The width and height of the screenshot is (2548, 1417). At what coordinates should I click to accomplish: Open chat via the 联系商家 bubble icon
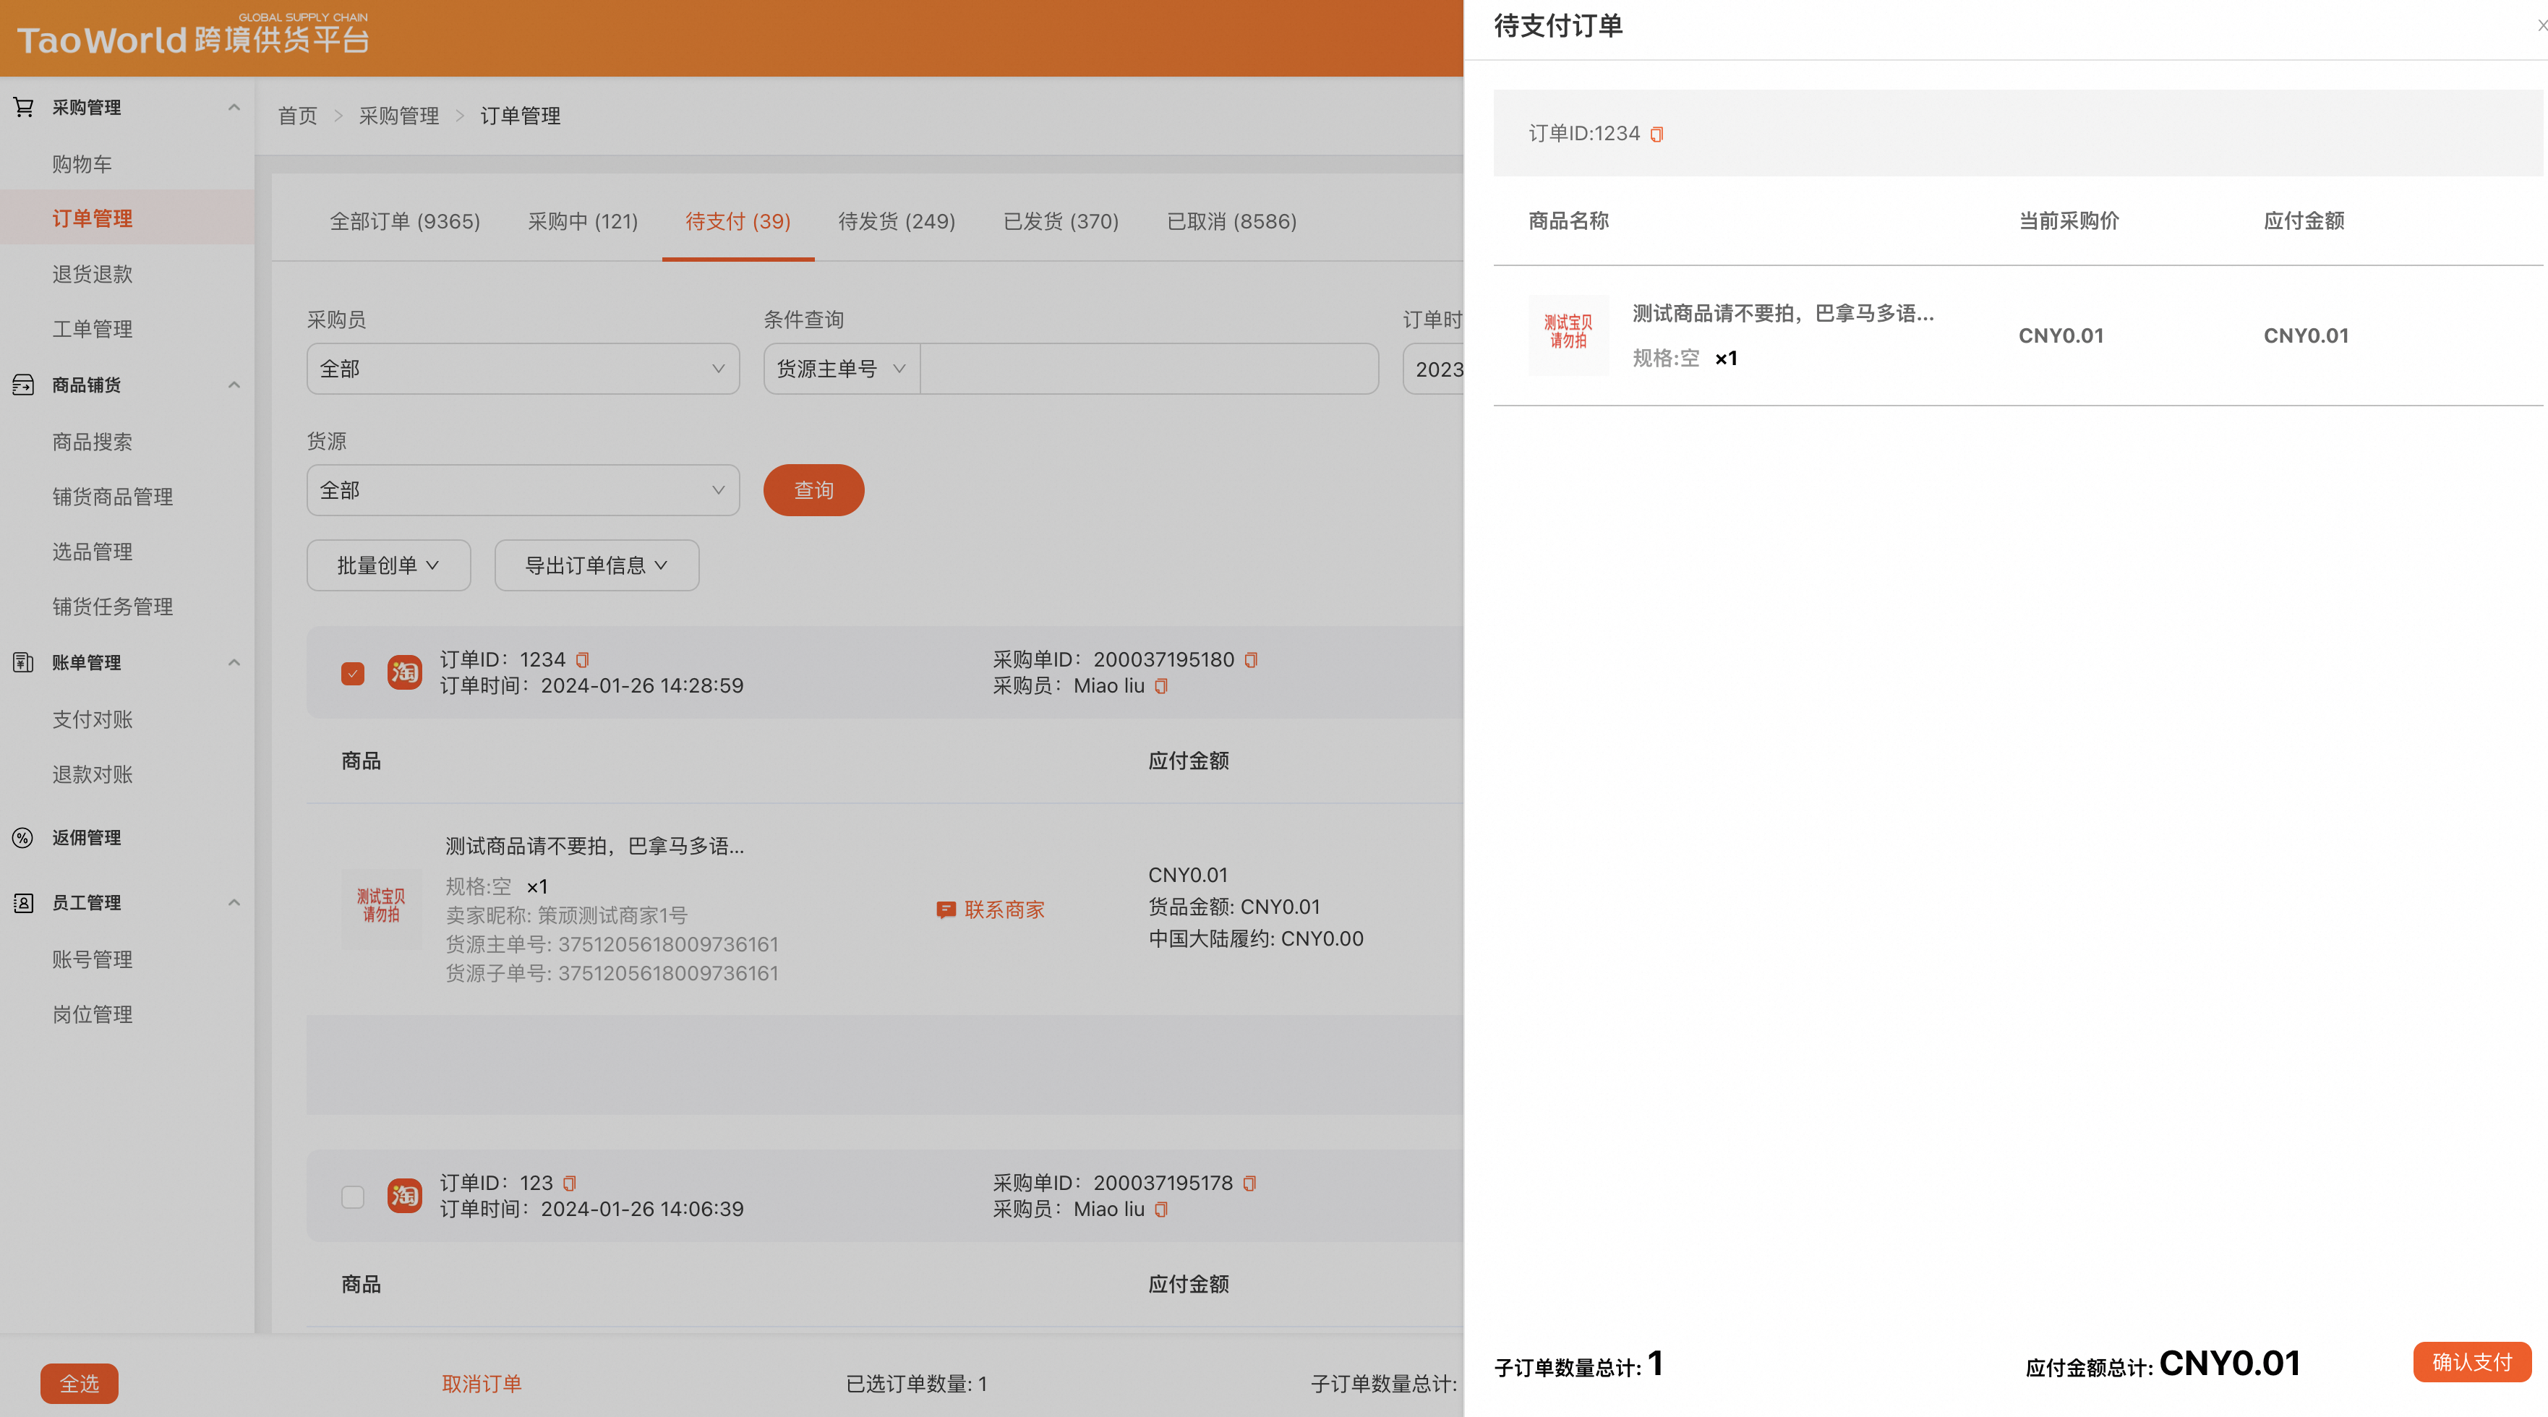pos(946,909)
